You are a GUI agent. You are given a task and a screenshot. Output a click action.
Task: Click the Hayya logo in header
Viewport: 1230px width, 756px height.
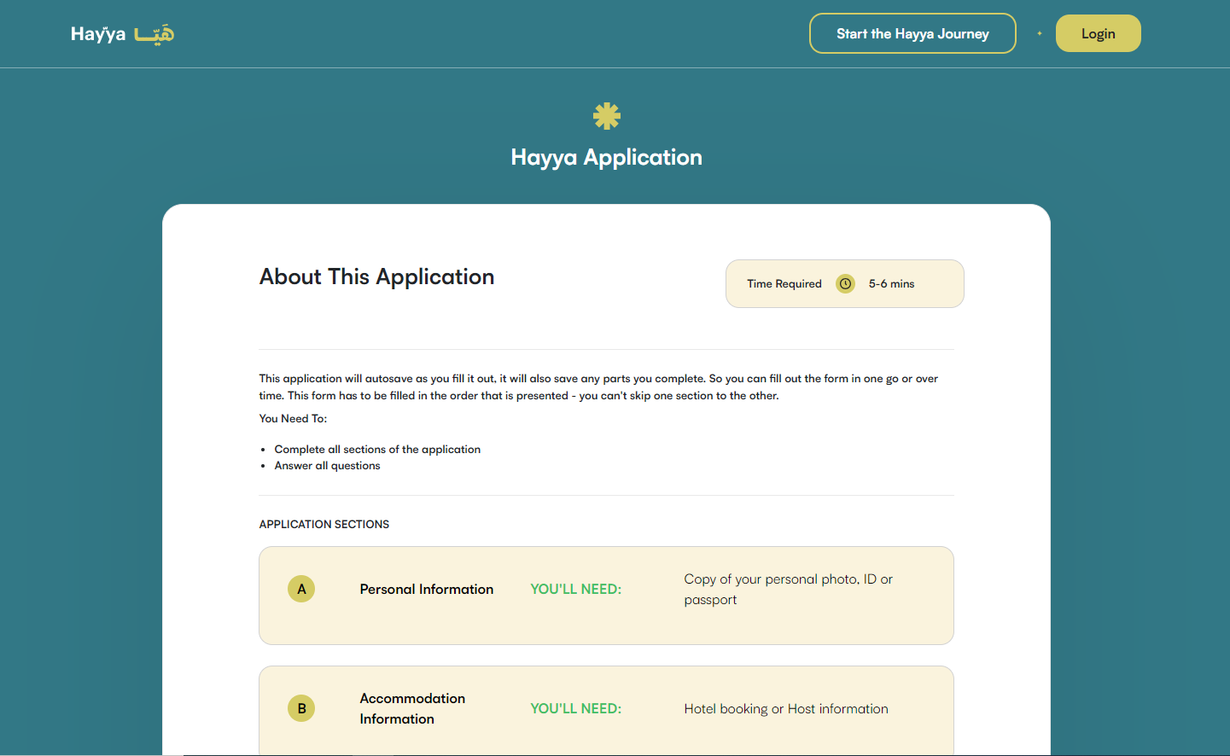tap(122, 34)
